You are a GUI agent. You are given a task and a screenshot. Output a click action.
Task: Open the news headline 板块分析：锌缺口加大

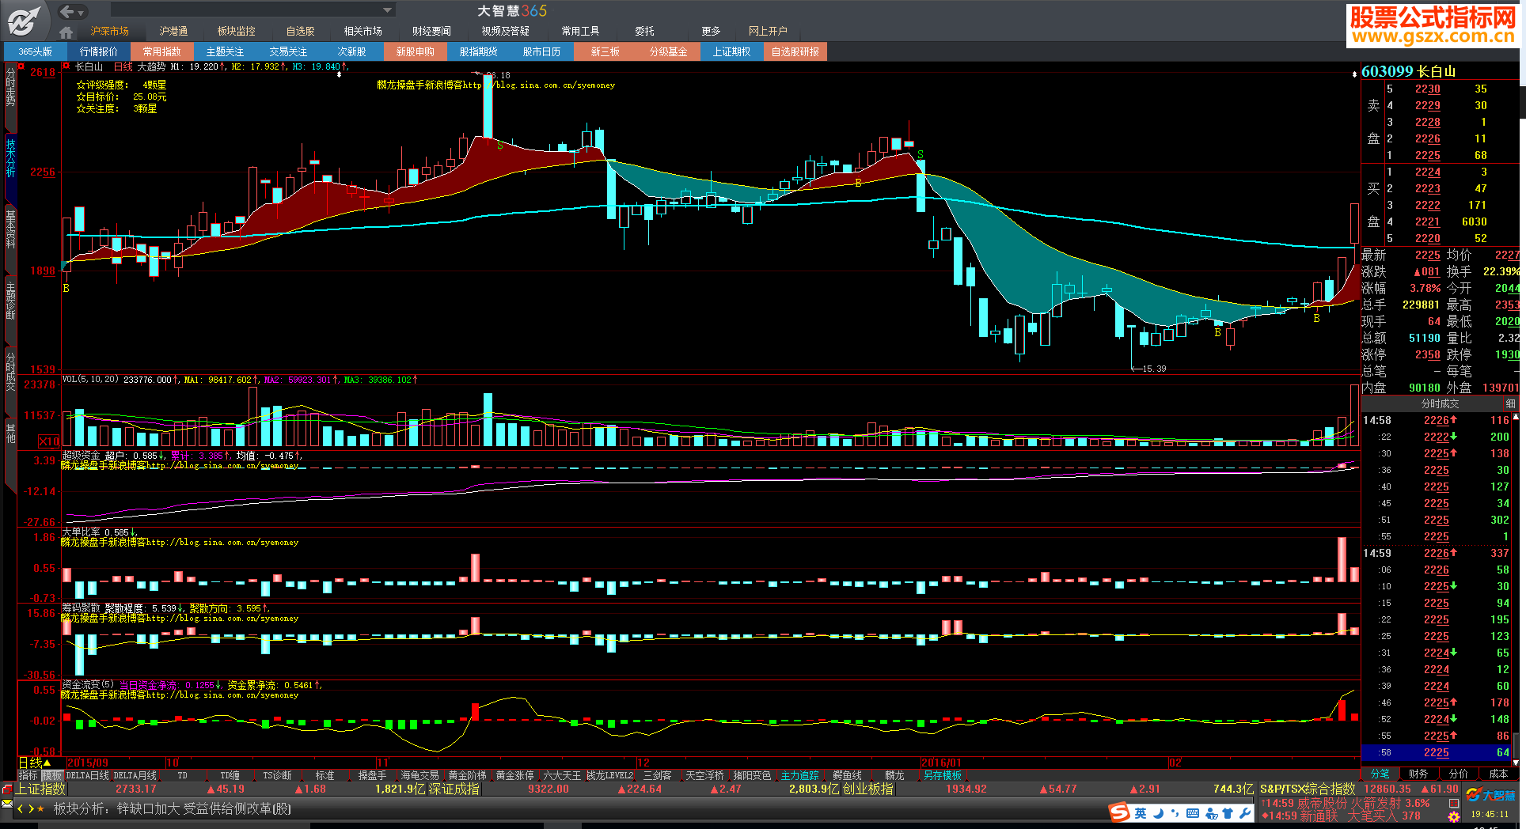coord(173,809)
